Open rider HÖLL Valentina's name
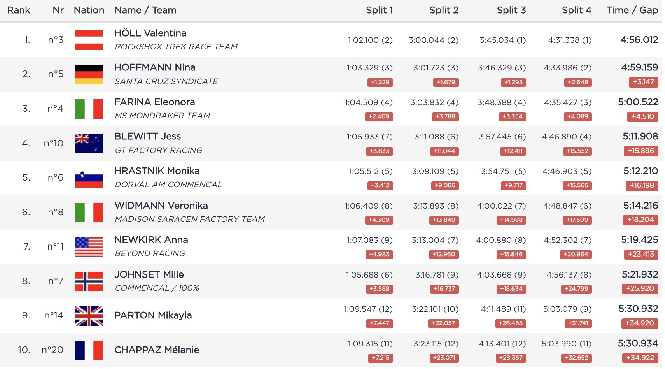 pos(150,33)
